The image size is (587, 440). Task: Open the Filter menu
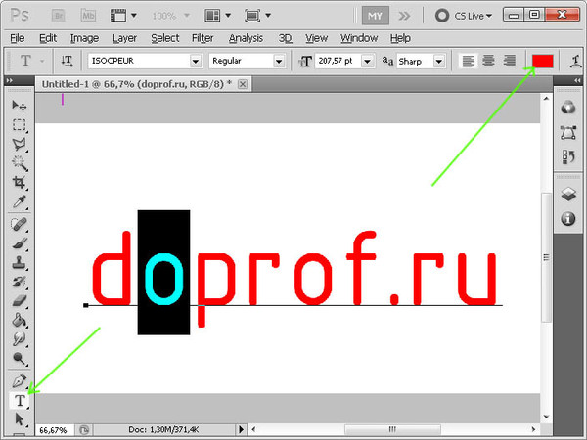click(203, 38)
